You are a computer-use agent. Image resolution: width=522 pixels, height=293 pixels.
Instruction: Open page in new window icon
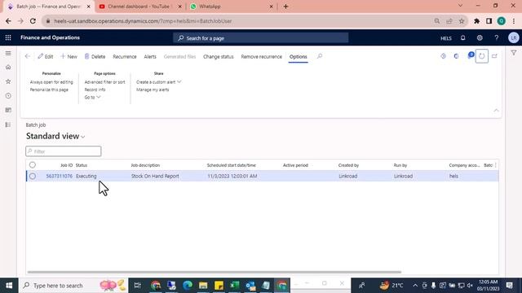[x=495, y=56]
